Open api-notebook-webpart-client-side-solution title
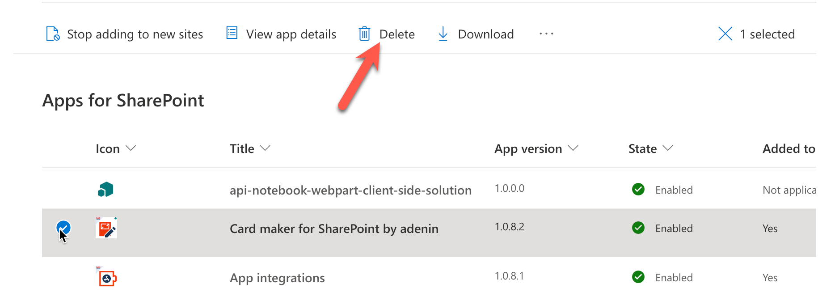The height and width of the screenshot is (305, 818). [350, 191]
